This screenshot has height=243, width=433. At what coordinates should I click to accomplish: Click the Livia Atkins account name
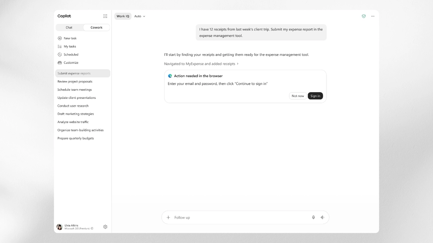71,225
